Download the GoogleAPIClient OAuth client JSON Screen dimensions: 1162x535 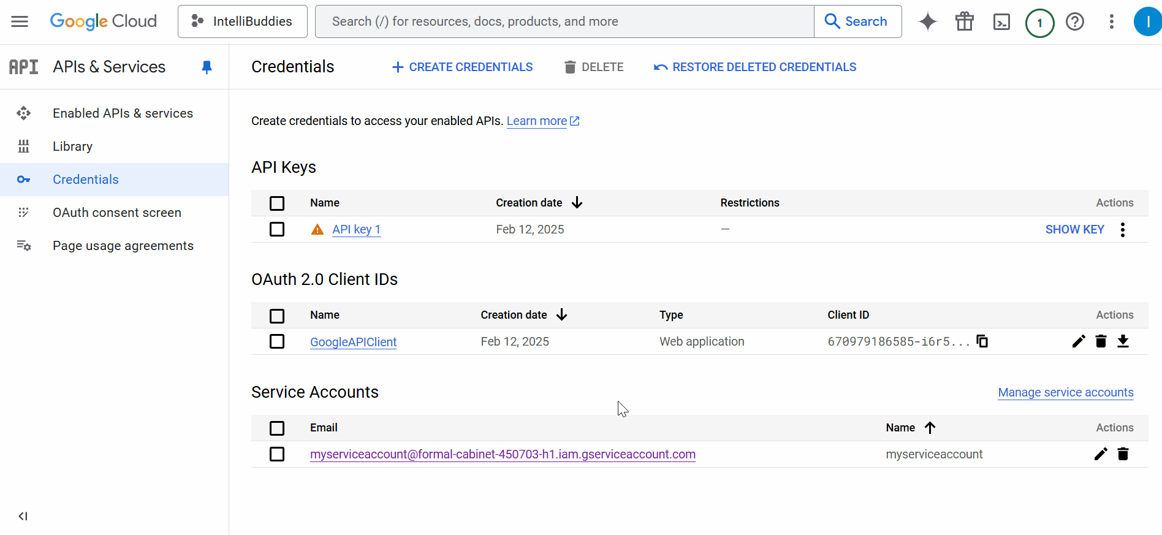[1123, 341]
